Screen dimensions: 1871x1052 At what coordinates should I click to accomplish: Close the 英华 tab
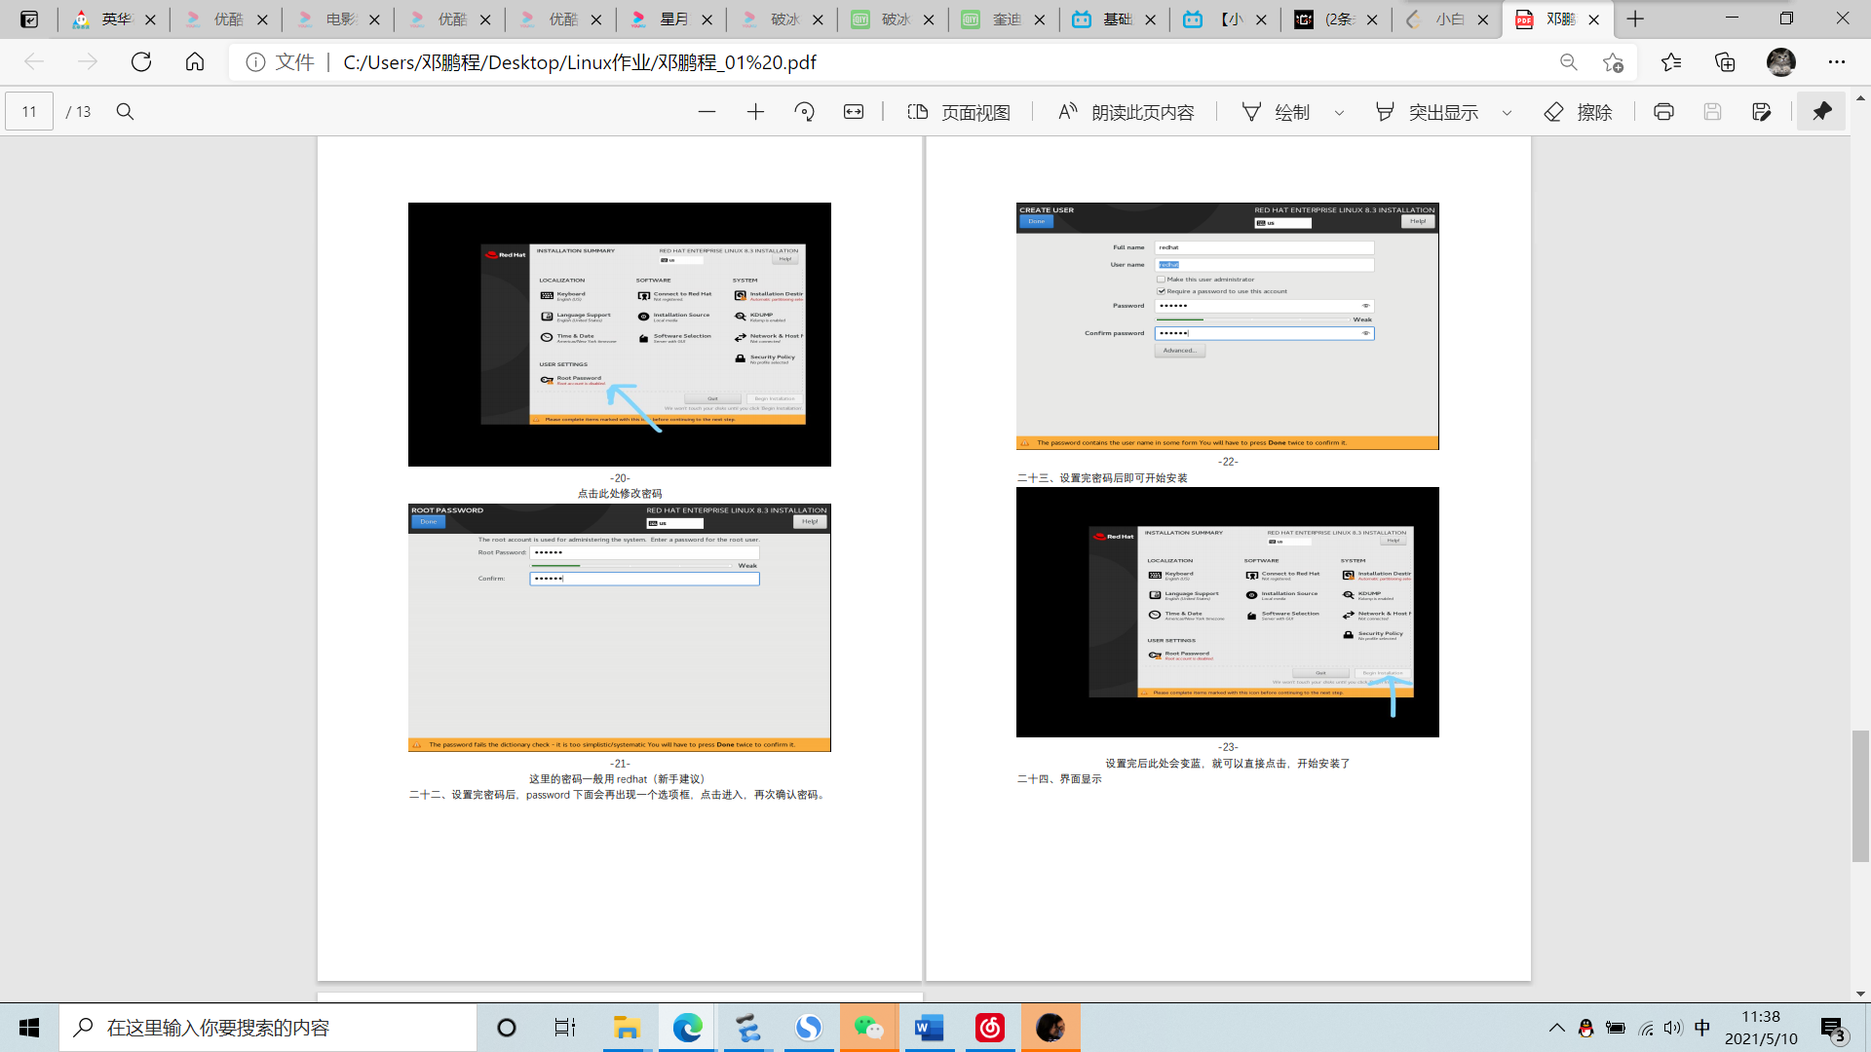150,19
